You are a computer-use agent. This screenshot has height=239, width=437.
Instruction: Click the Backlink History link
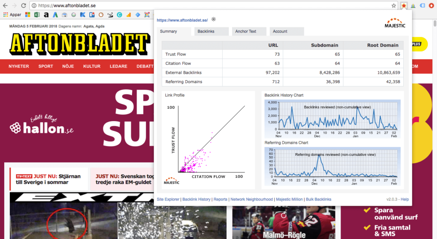[196, 199]
